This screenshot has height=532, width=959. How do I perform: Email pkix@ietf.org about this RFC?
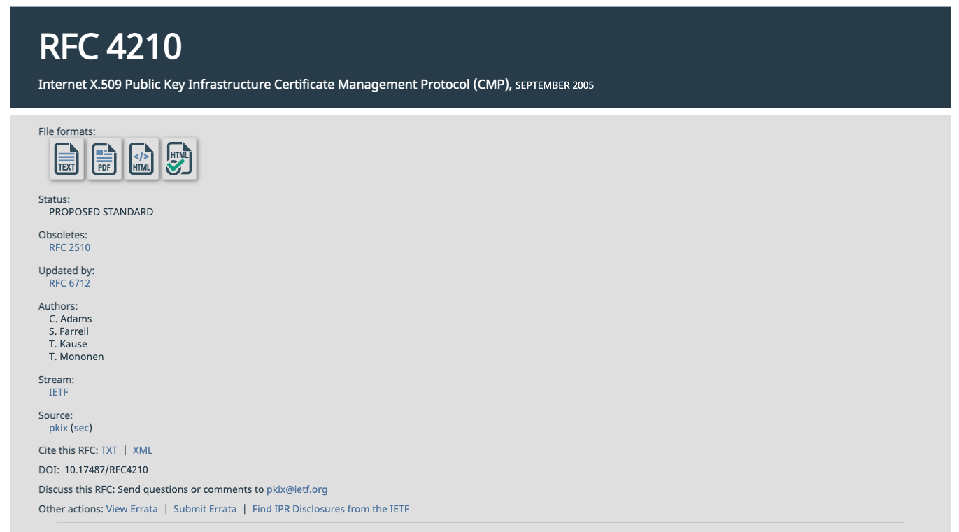pyautogui.click(x=297, y=489)
